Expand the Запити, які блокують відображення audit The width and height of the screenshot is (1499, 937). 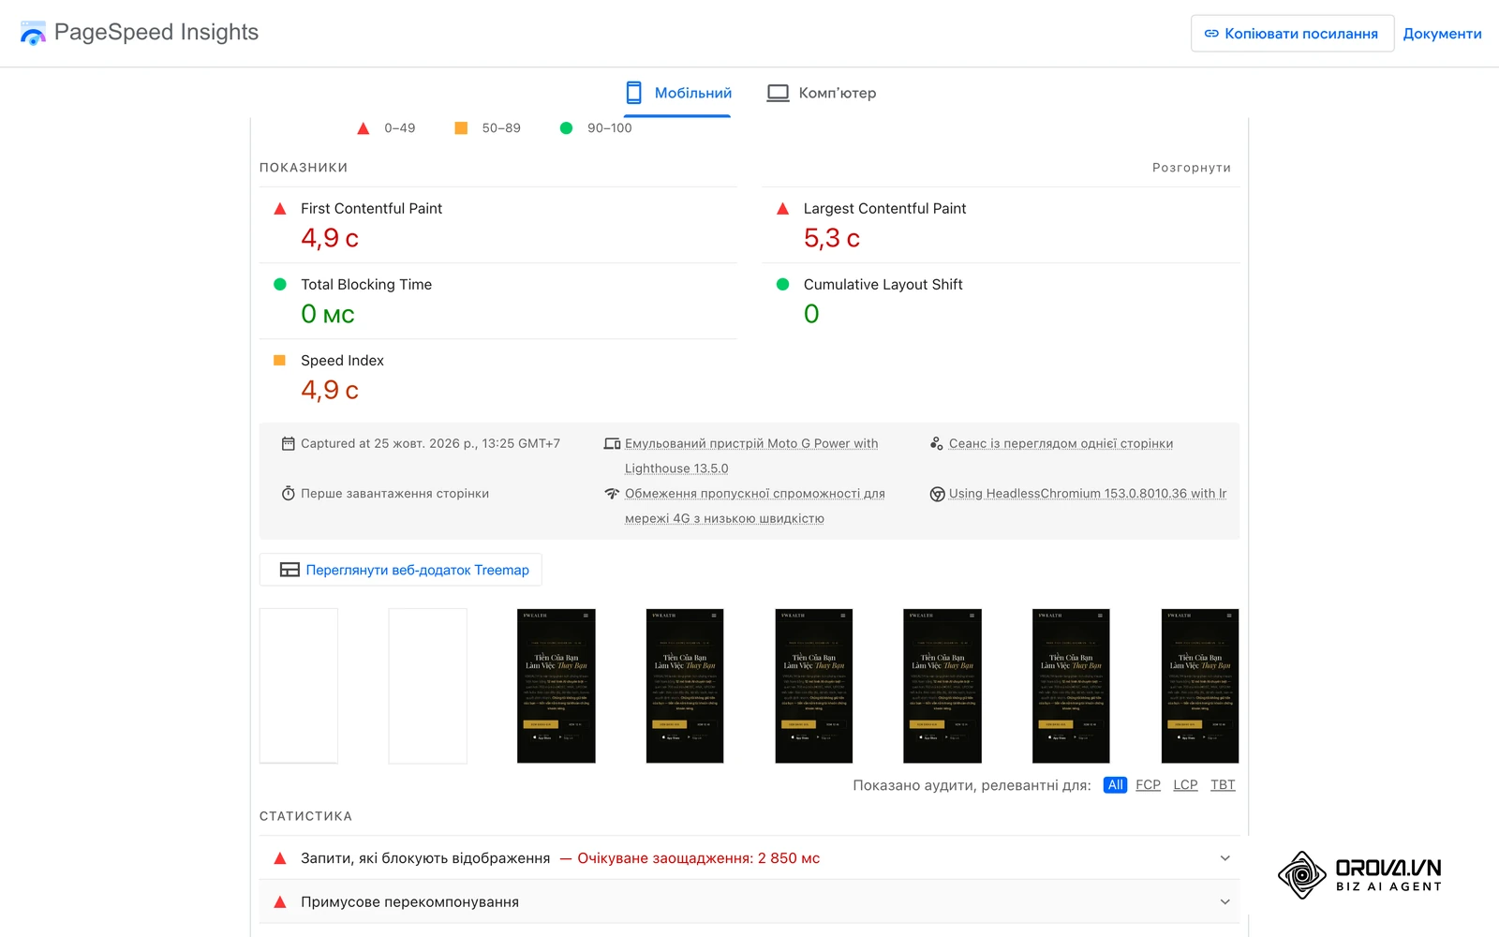point(749,858)
